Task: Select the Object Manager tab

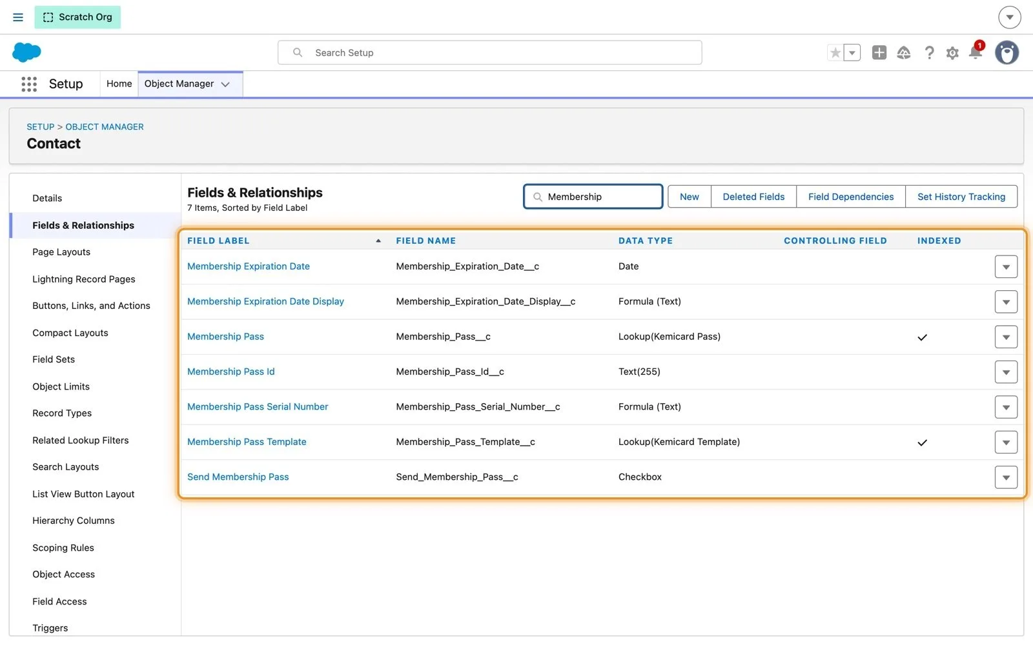Action: pos(179,84)
